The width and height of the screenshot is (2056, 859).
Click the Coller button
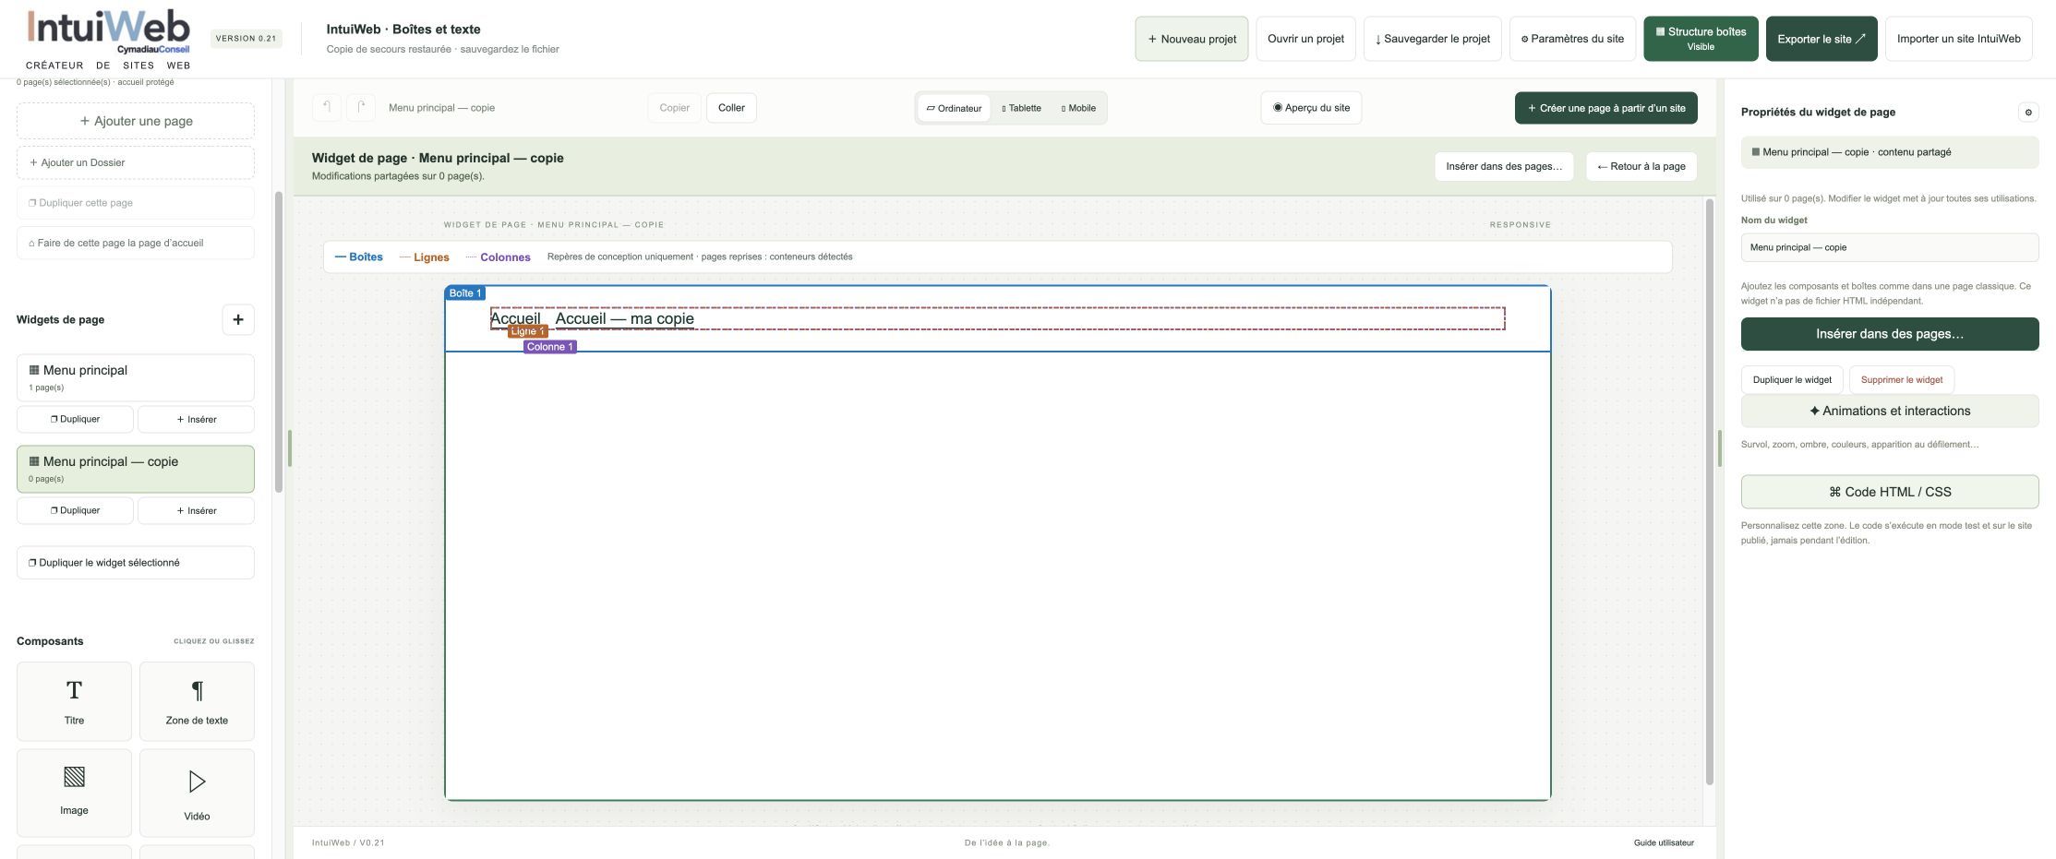[731, 108]
